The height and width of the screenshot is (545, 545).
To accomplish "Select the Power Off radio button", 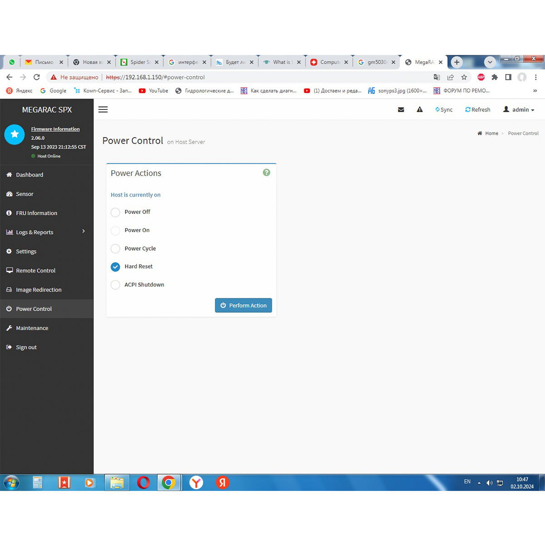I will (115, 212).
